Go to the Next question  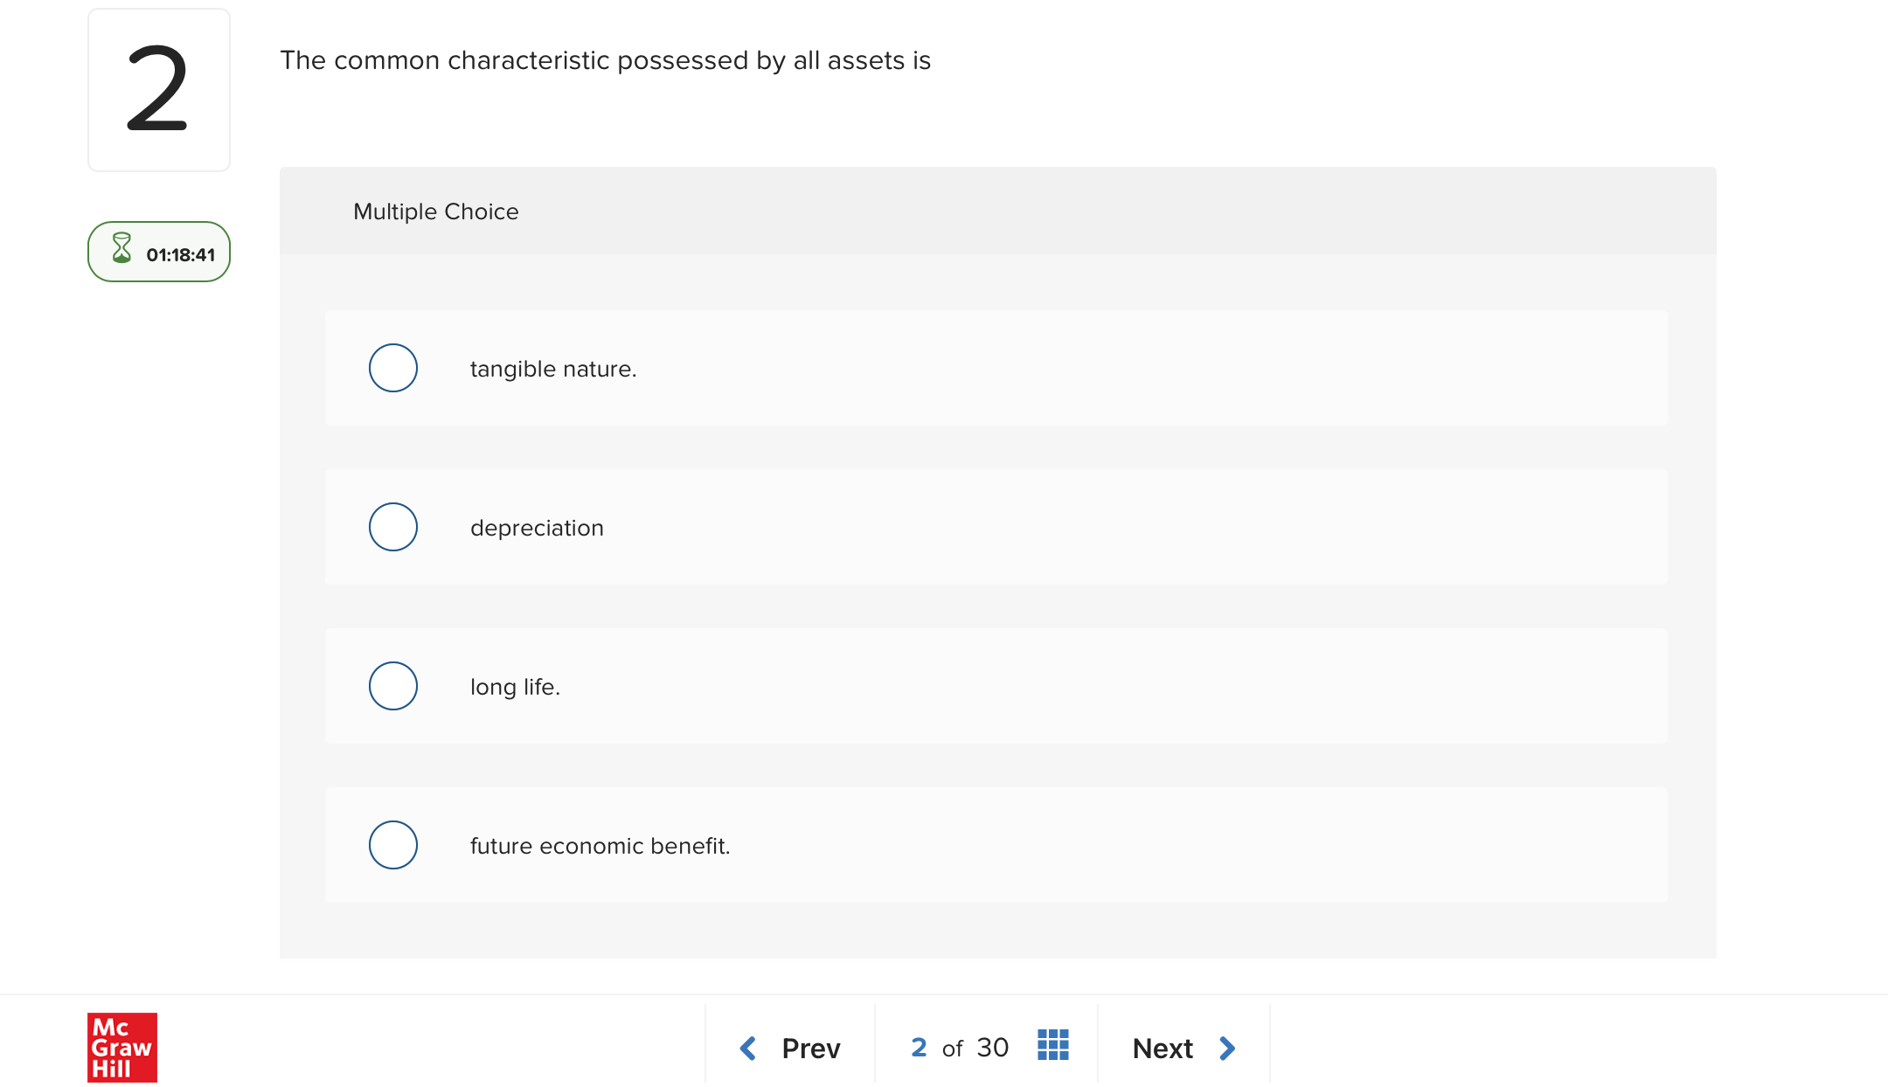pos(1163,1048)
